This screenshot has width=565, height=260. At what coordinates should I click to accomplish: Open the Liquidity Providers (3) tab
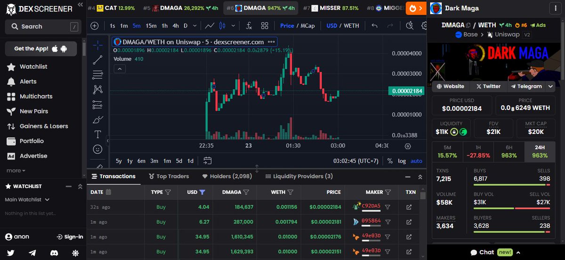pos(299,176)
